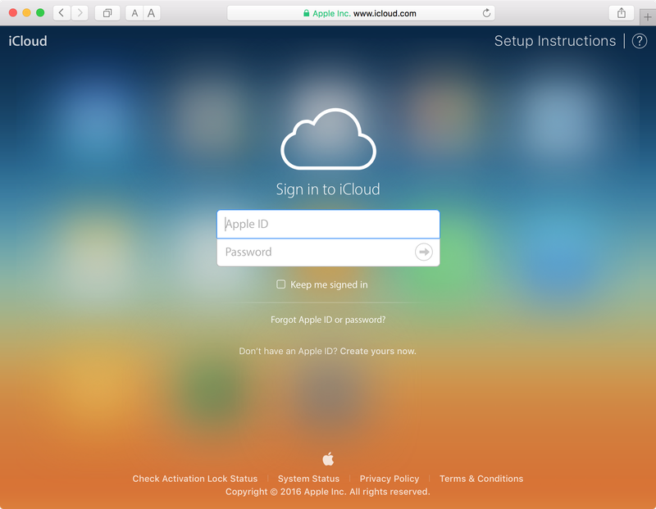Click the Copyright 2016 Apple Inc. text
This screenshot has height=509, width=656.
[x=327, y=492]
